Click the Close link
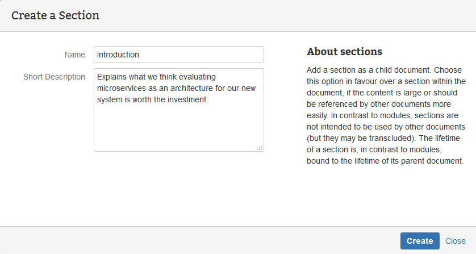 456,241
